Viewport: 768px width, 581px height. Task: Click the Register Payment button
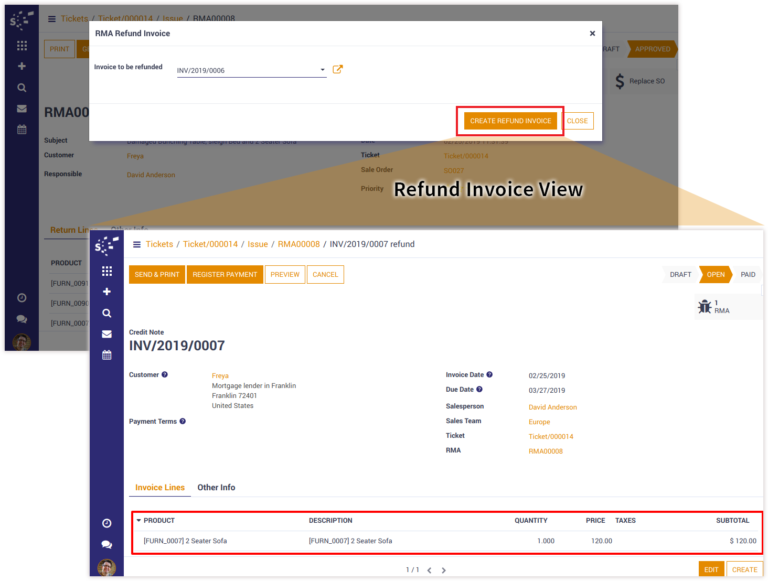tap(225, 275)
